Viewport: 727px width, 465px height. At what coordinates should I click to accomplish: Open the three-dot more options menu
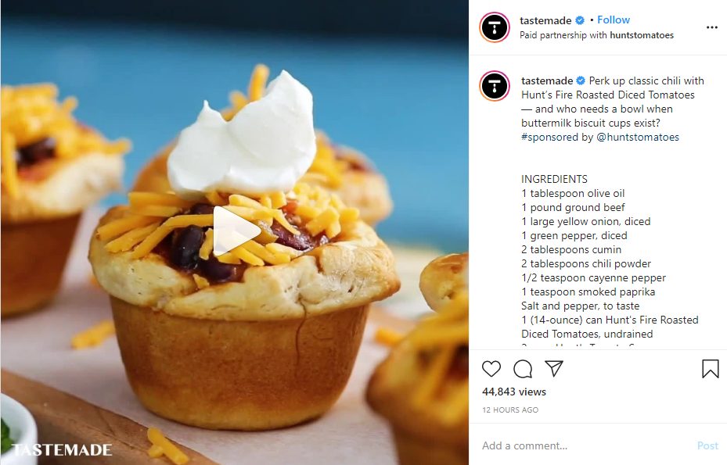pos(711,28)
